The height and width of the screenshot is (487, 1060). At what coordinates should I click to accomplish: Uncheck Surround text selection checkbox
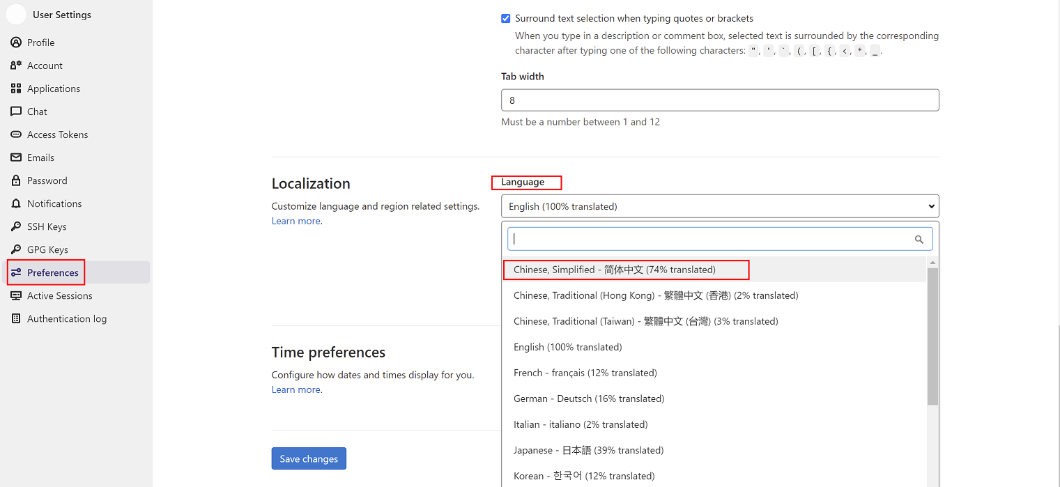point(506,19)
